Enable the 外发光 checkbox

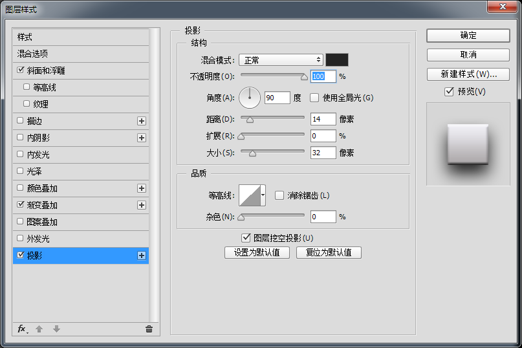coord(20,238)
